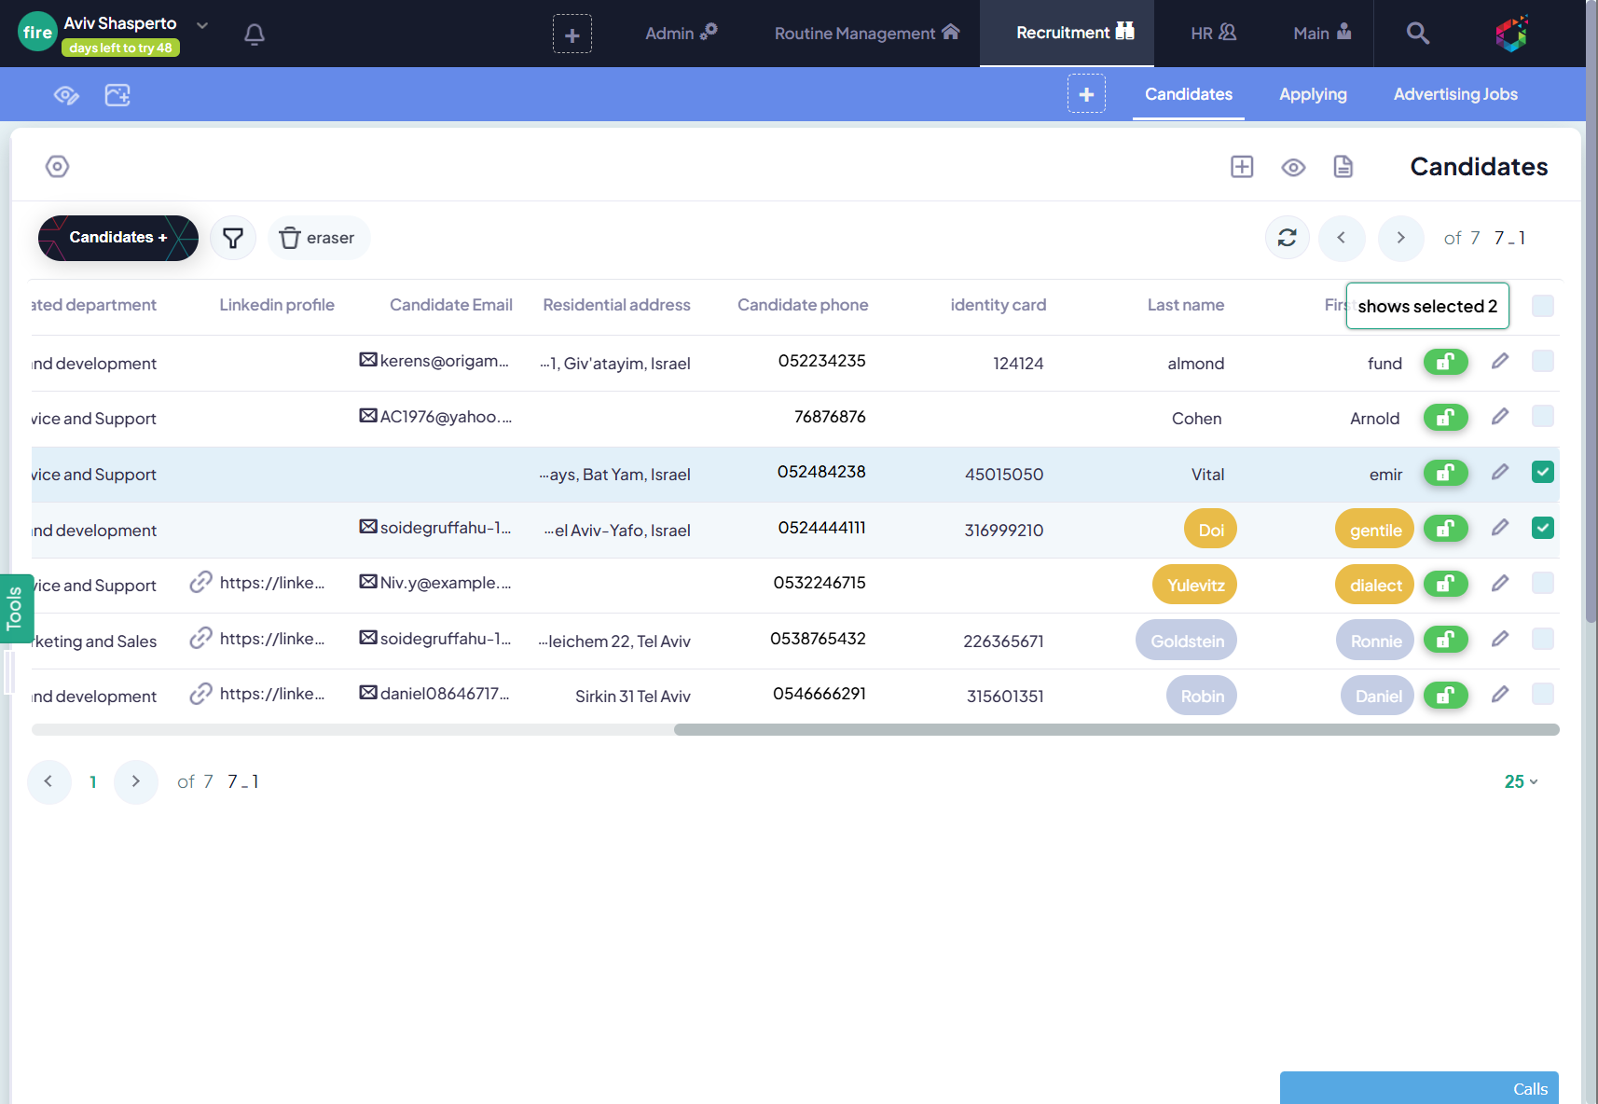Uncheck the Vital emir row checkbox
The height and width of the screenshot is (1104, 1598).
pos(1542,473)
